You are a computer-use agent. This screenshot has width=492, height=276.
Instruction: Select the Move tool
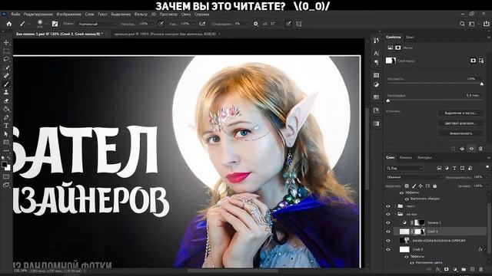tap(6, 43)
